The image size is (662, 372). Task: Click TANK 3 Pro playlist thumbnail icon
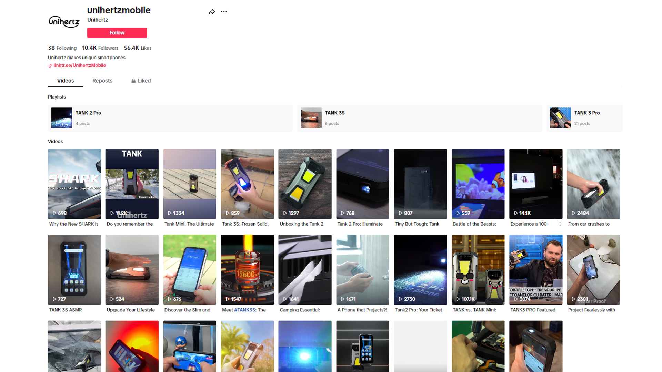560,118
